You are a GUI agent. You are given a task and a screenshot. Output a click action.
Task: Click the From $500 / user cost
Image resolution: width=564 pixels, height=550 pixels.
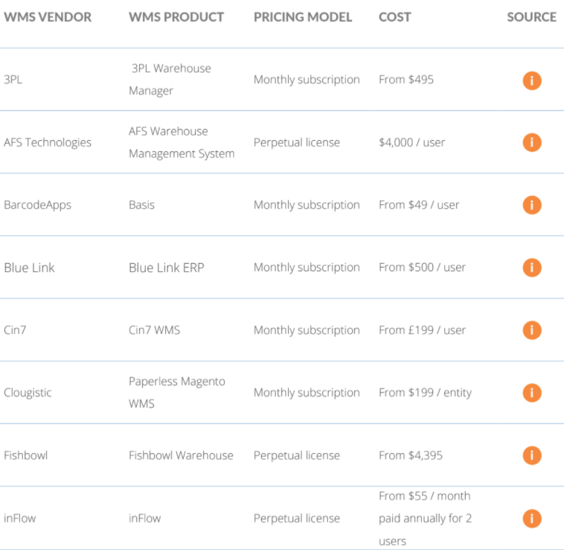click(422, 268)
